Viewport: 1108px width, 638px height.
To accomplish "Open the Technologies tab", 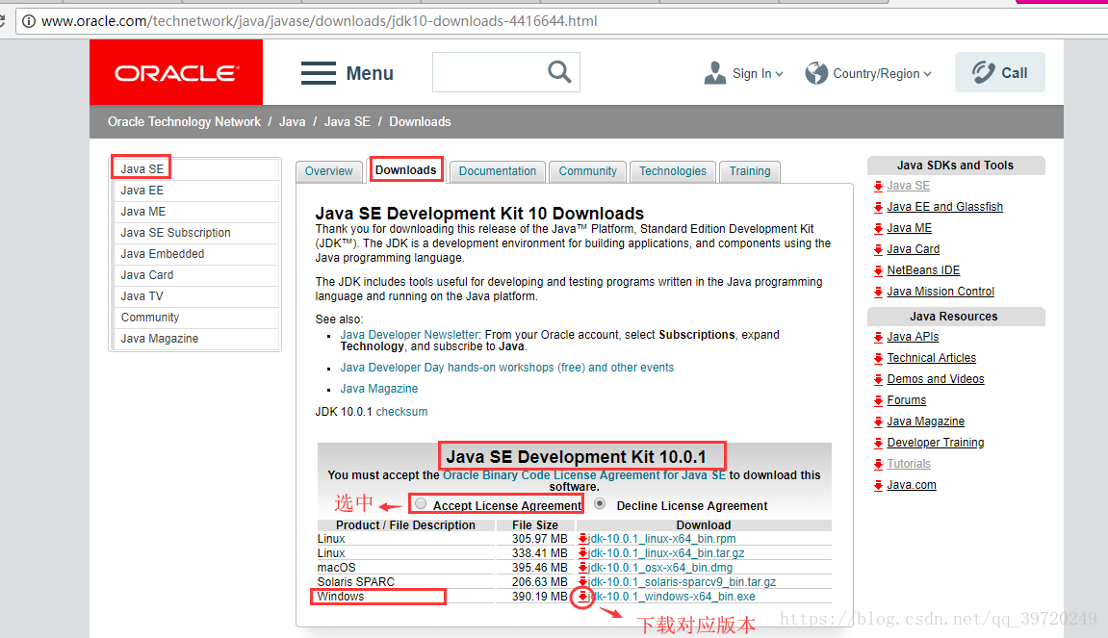I will tap(673, 171).
